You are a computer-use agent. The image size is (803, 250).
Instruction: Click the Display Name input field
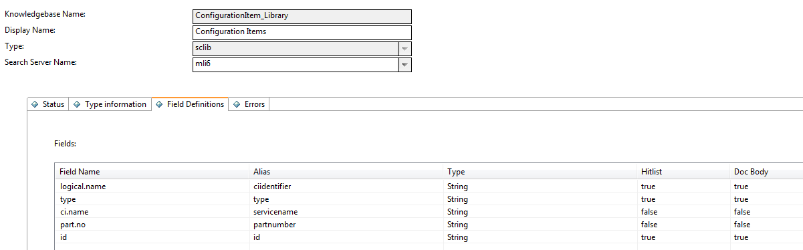point(302,32)
